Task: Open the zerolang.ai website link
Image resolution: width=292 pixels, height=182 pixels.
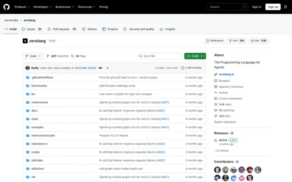Action: pyautogui.click(x=226, y=74)
